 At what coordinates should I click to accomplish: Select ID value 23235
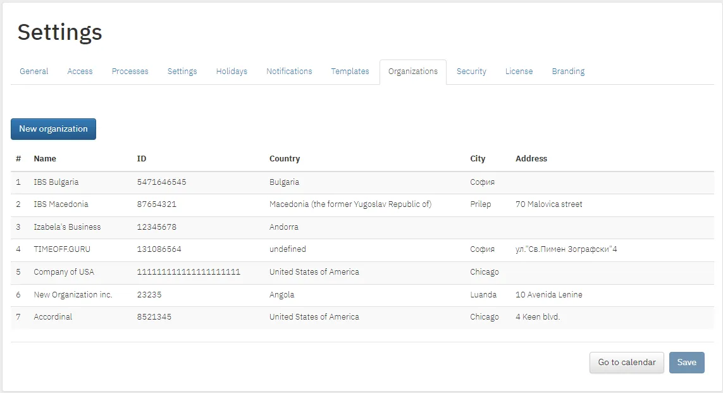tap(149, 295)
